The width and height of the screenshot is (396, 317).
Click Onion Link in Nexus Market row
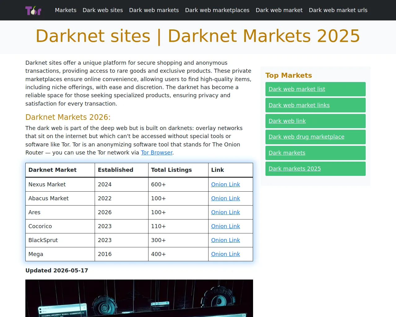(x=226, y=185)
